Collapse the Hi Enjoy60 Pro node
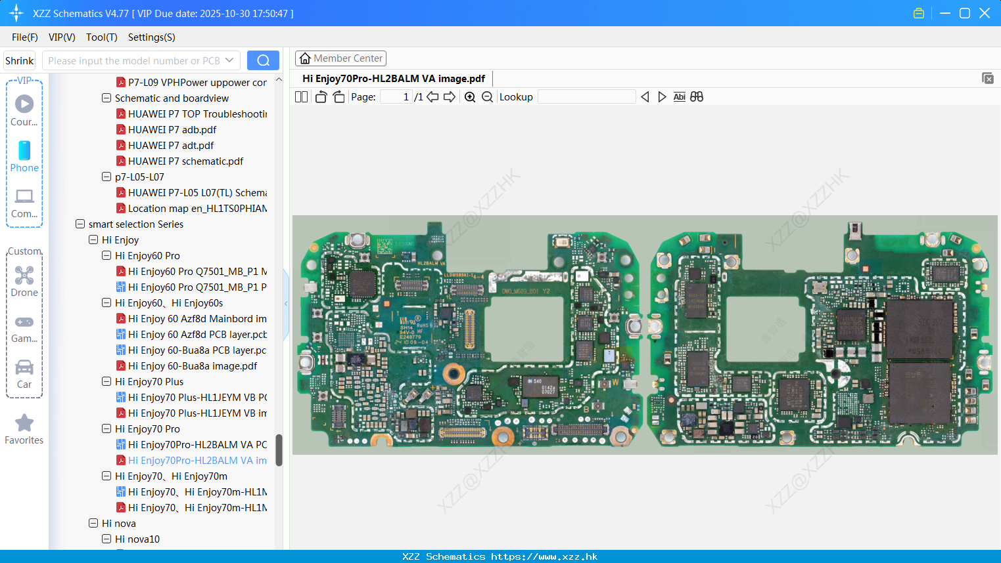Screen dimensions: 1001x563 pos(106,256)
